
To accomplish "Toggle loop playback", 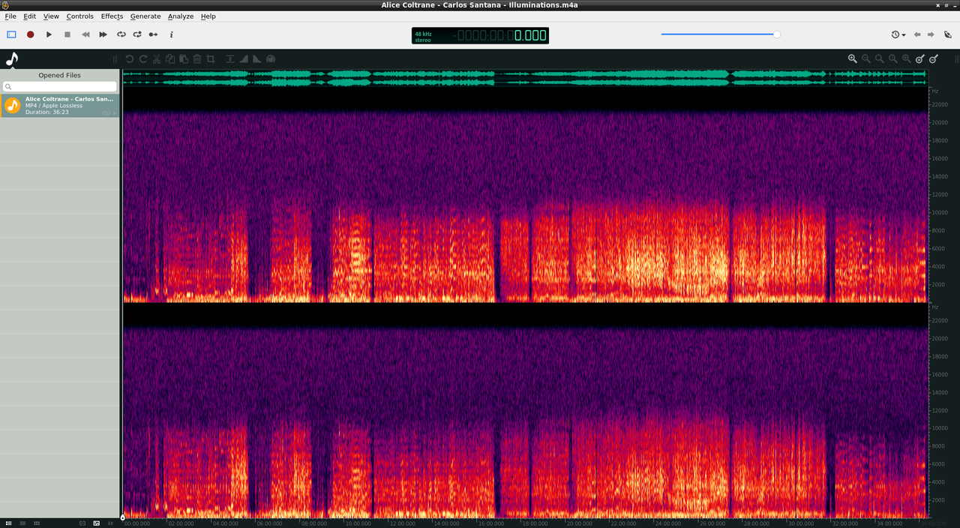I will (121, 34).
